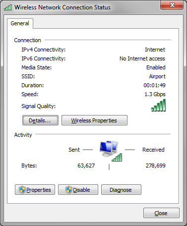Click IPv4 Connectivity value Internet
187x226 pixels.
(155, 50)
